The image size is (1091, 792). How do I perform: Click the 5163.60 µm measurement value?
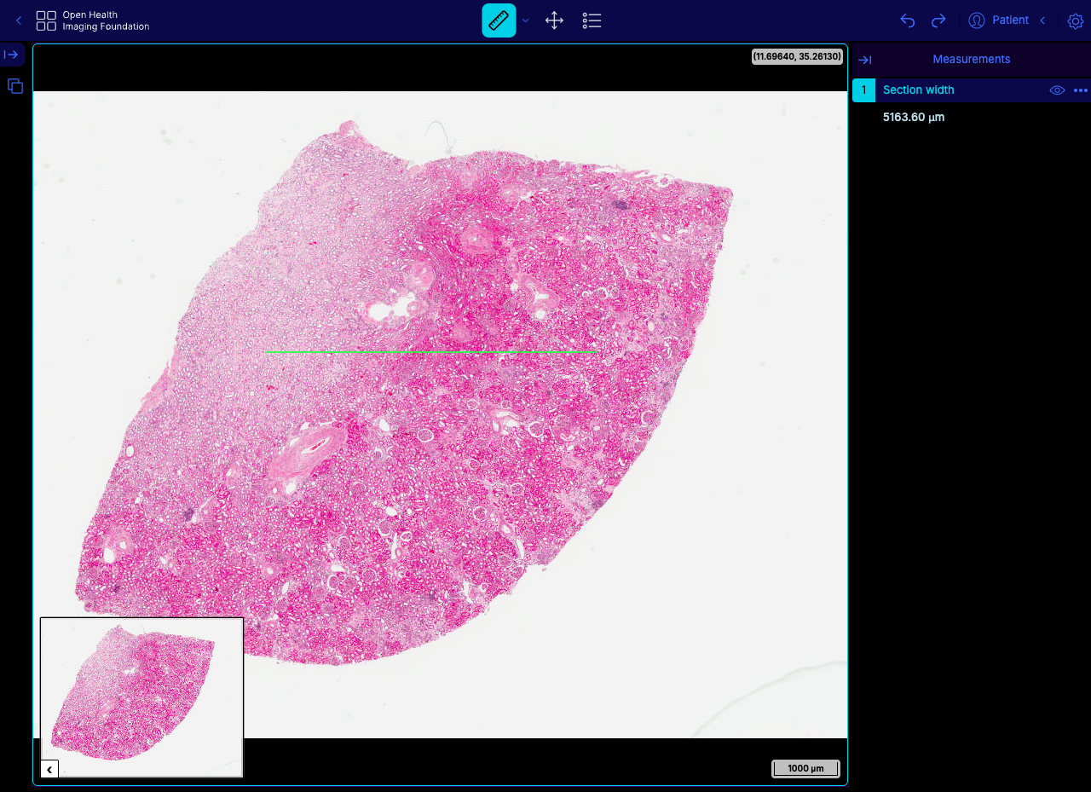(x=914, y=117)
